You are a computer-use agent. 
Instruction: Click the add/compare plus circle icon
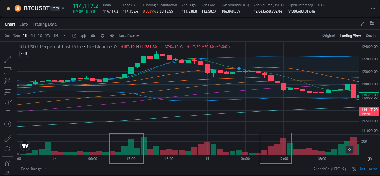click(x=103, y=36)
